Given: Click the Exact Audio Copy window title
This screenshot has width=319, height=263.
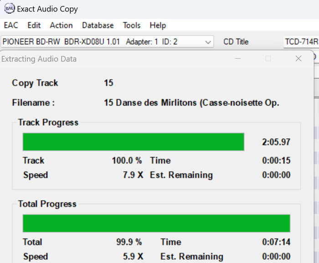Looking at the screenshot, I should coord(47,9).
